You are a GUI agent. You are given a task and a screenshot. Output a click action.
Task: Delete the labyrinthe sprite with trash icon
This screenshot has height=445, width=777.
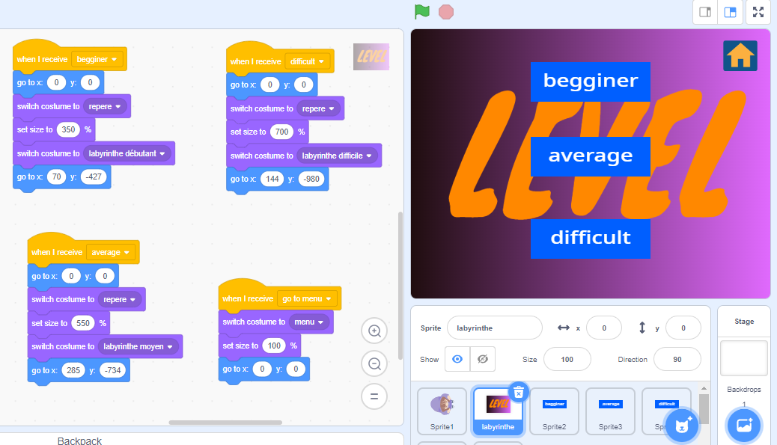coord(518,393)
